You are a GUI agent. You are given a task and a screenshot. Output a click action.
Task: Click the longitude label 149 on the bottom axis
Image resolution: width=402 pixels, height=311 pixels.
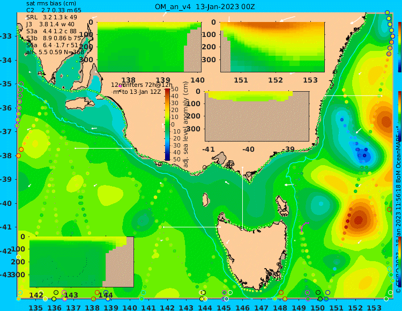(299, 307)
